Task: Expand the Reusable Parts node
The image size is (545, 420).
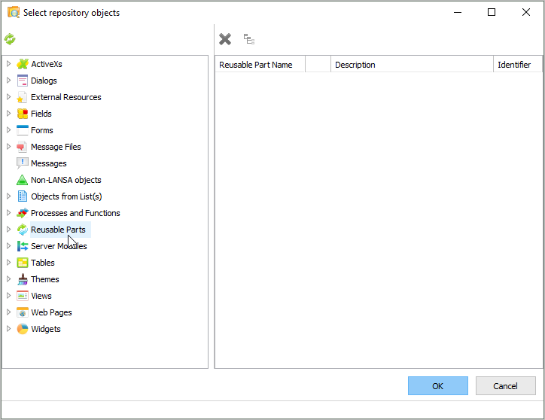Action: pos(9,230)
